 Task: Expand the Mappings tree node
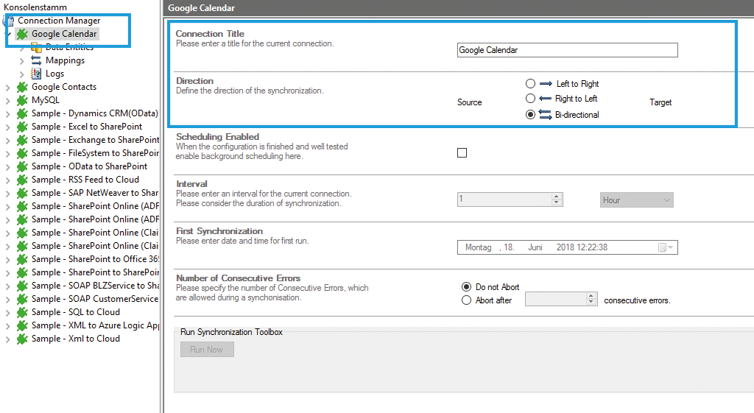[21, 60]
